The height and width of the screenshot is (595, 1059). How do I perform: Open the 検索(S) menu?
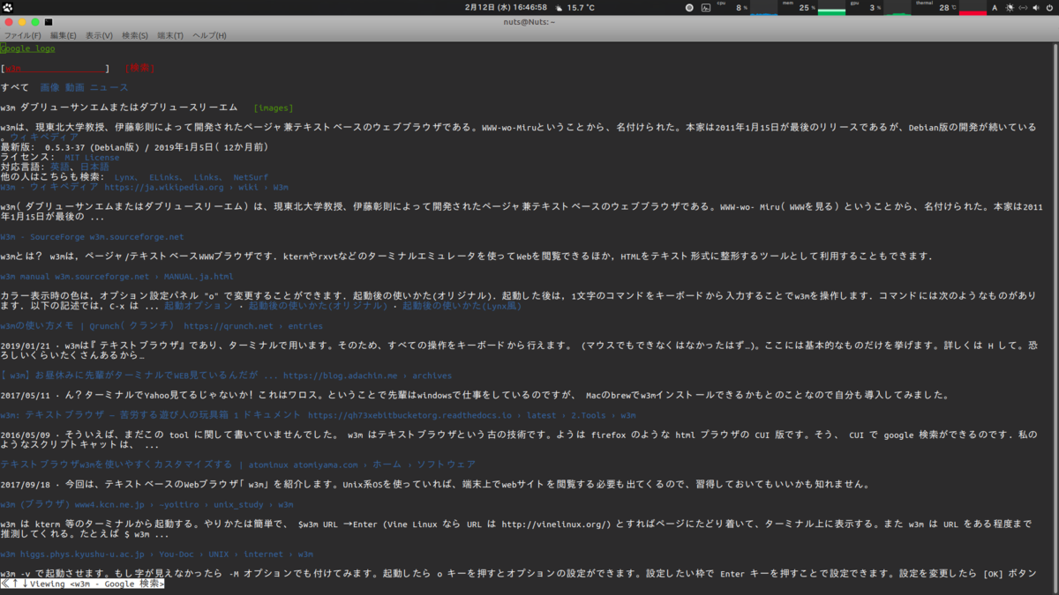(135, 35)
